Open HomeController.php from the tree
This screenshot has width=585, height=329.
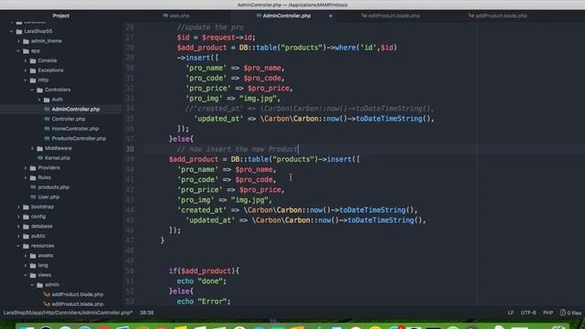(75, 129)
